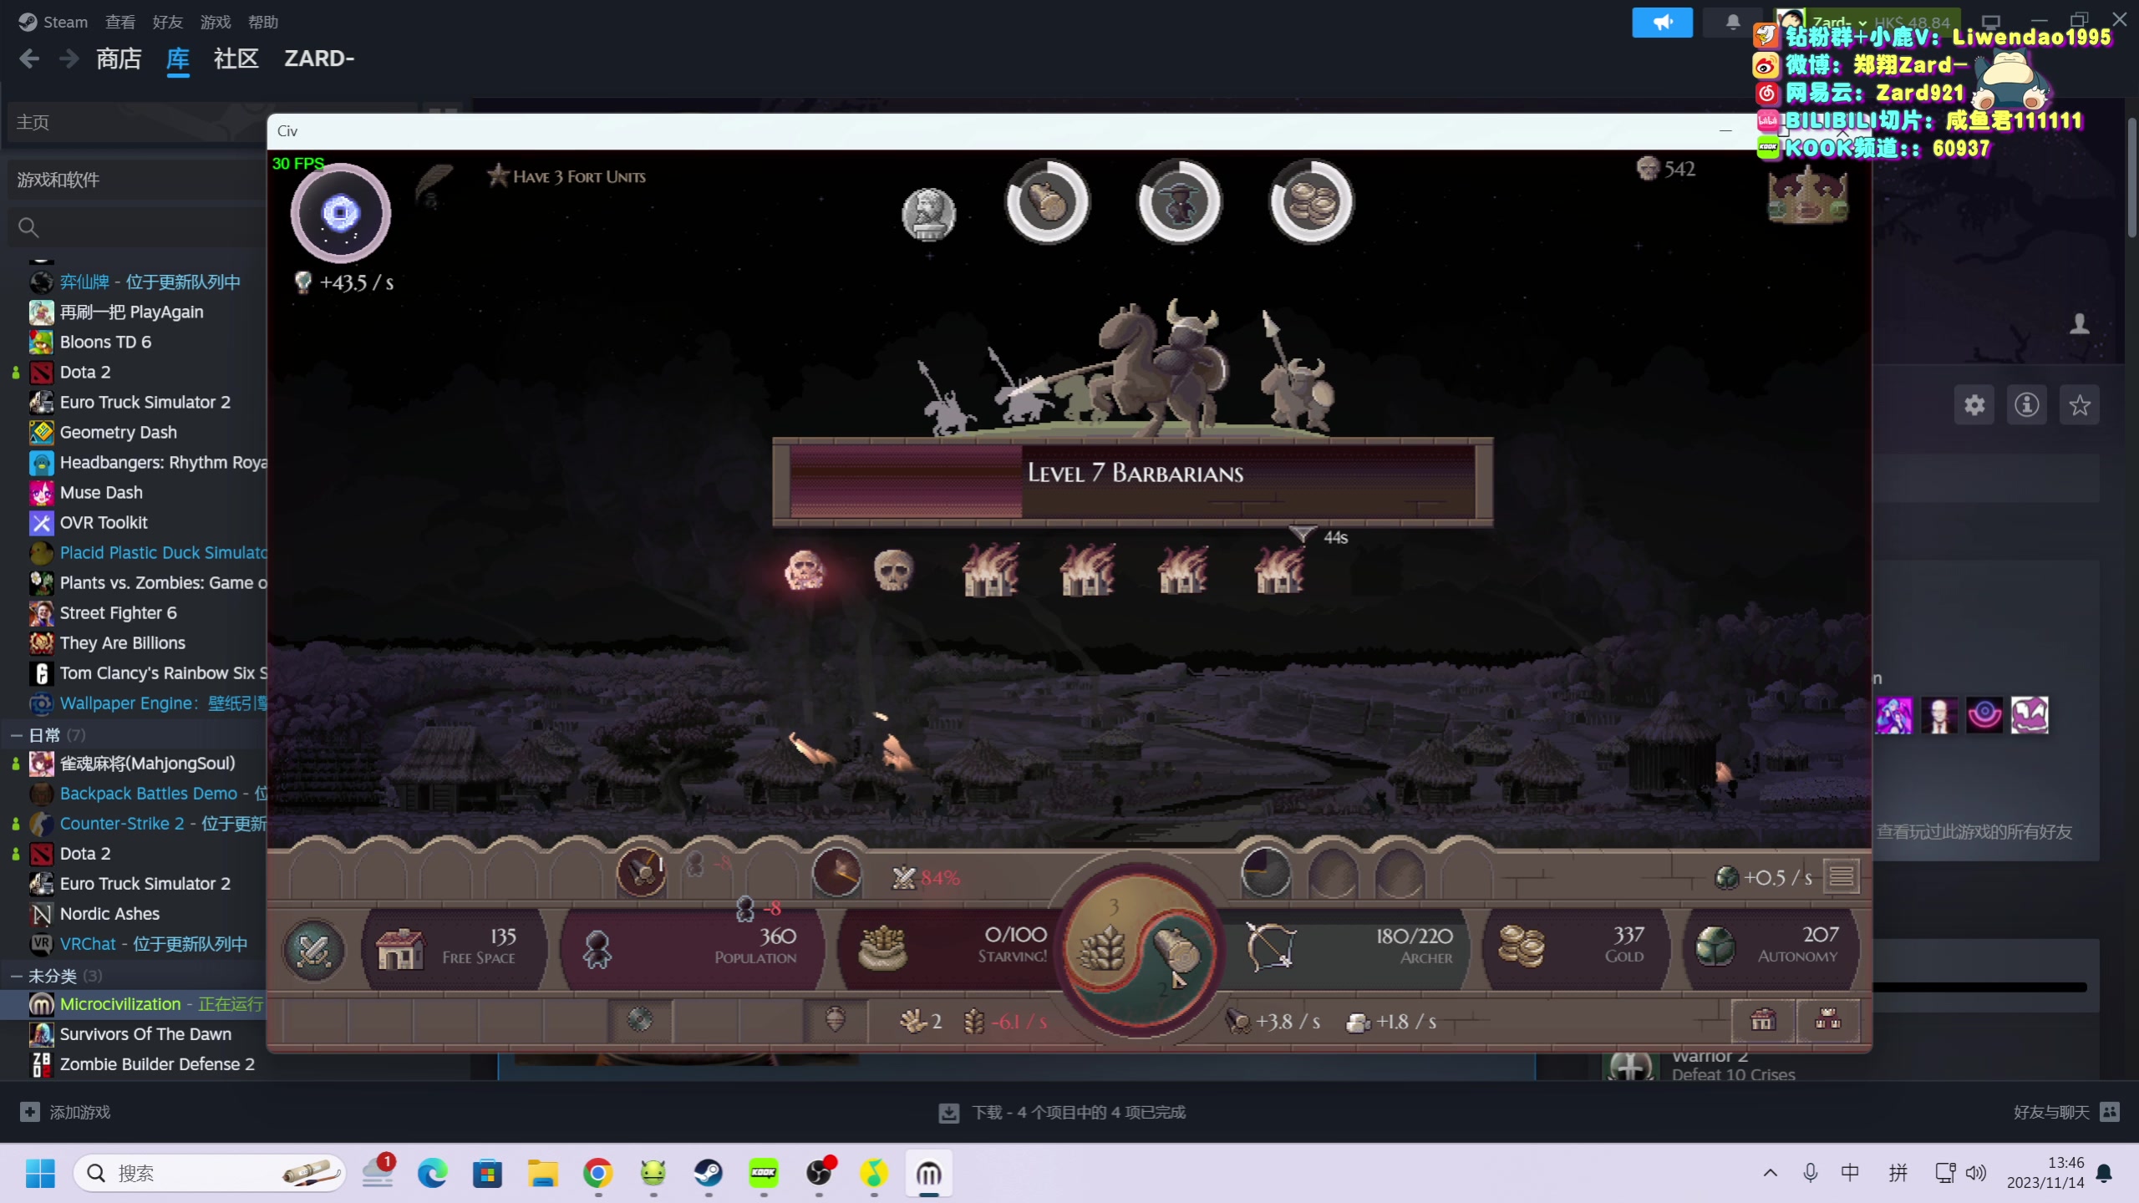The image size is (2139, 1203).
Task: Click 添加游戏 button
Action: click(65, 1112)
